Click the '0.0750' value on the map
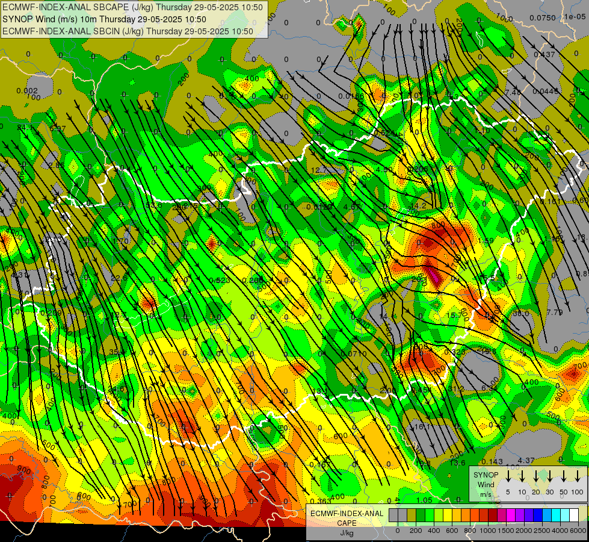Screen dimensions: 589x542 tap(543, 17)
